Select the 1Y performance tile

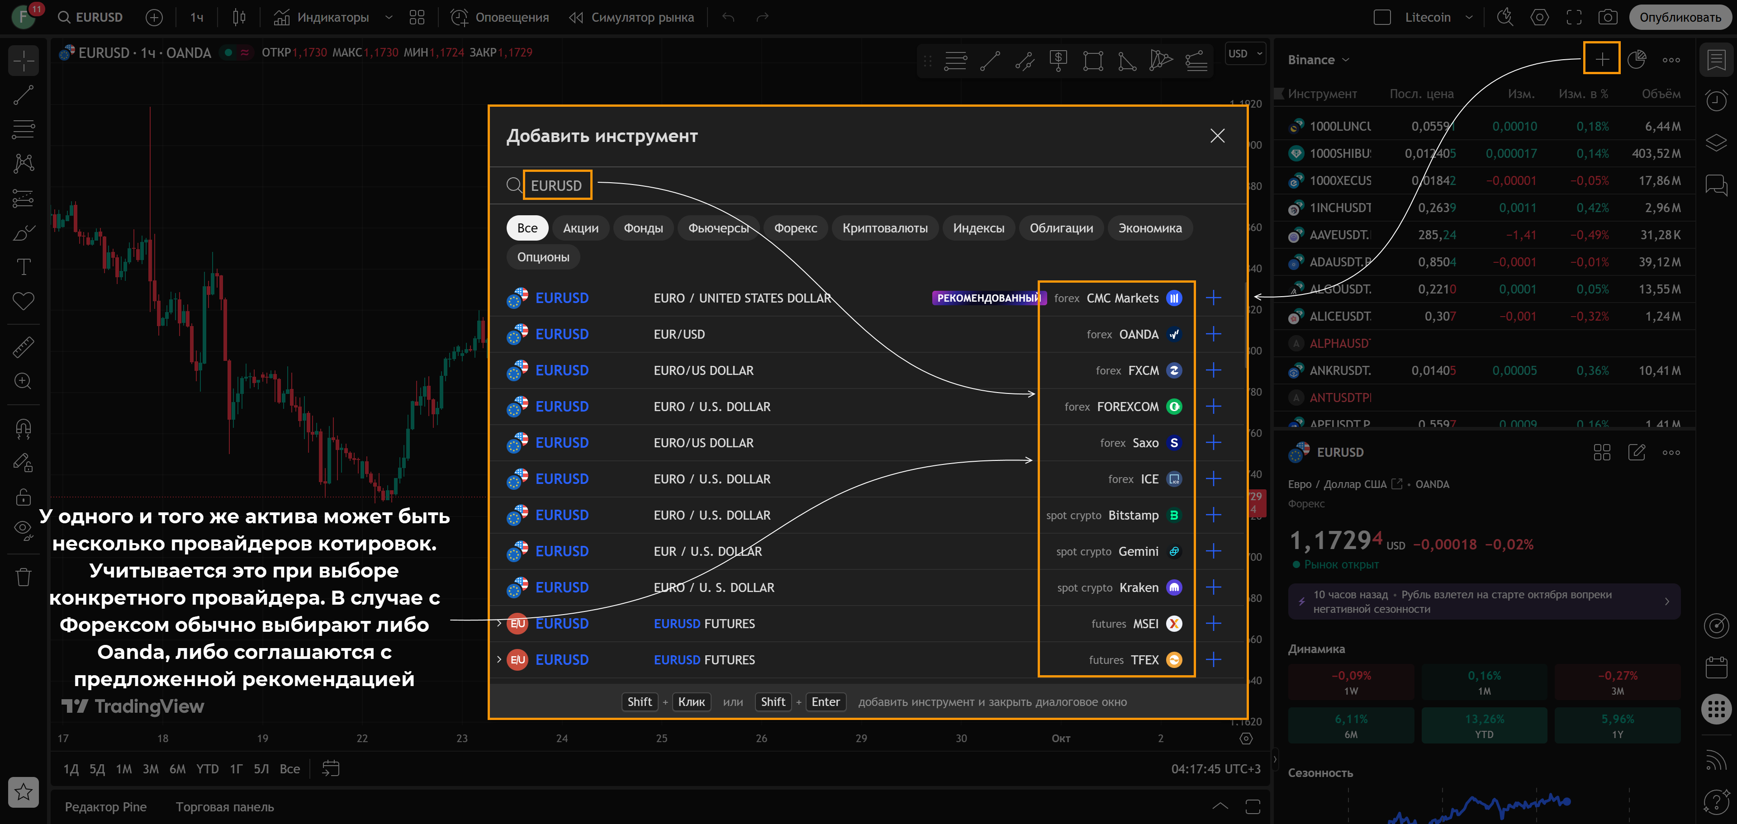[x=1617, y=725]
